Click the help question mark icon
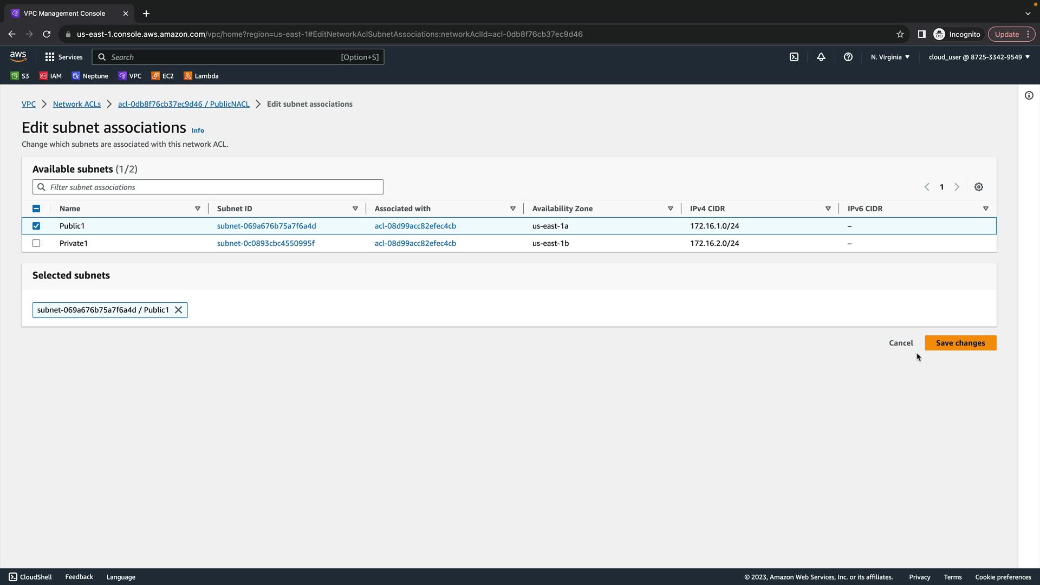 (848, 57)
